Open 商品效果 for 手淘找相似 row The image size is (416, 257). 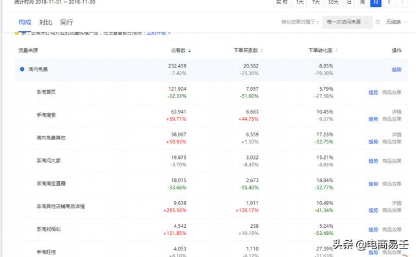click(x=392, y=230)
